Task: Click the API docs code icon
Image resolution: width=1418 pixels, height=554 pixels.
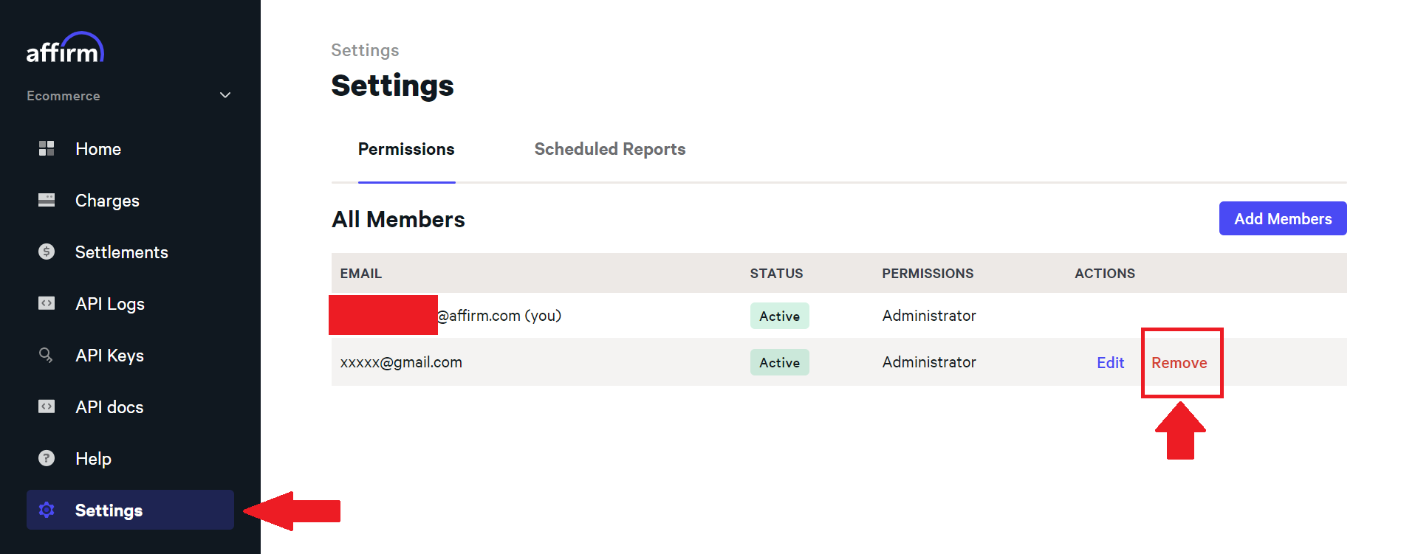Action: [x=47, y=406]
